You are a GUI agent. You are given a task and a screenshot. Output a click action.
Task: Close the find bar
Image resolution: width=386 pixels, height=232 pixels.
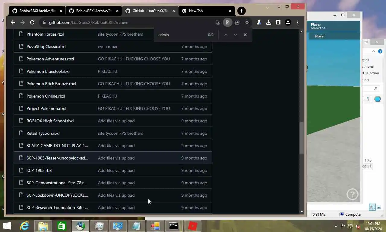click(x=245, y=35)
